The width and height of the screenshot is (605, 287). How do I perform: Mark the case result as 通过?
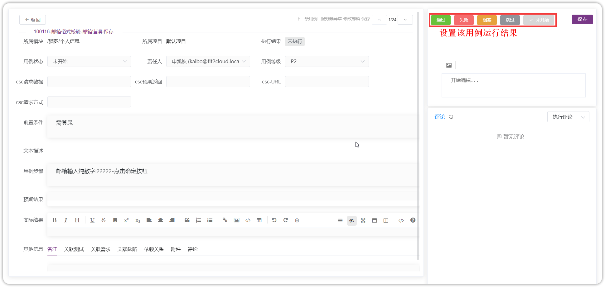(x=441, y=20)
